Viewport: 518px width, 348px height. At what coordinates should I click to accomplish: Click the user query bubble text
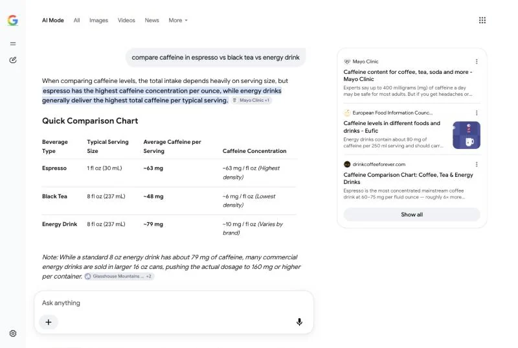tap(216, 58)
